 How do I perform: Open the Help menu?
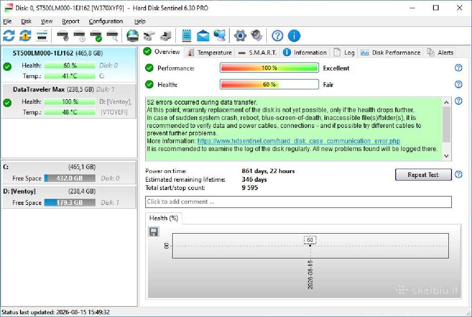[140, 21]
